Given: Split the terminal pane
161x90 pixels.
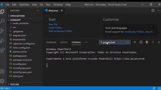Looking at the screenshot, I should tap(141, 42).
